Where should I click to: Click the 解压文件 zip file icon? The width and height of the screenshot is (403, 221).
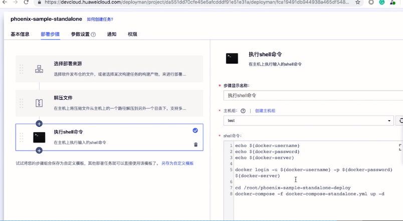[39, 103]
